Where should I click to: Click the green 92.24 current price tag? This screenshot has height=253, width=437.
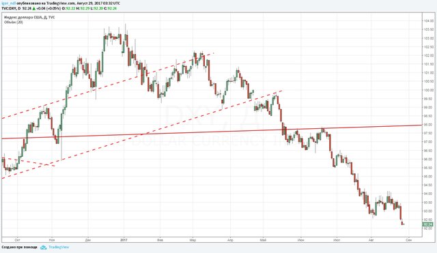[x=428, y=224]
